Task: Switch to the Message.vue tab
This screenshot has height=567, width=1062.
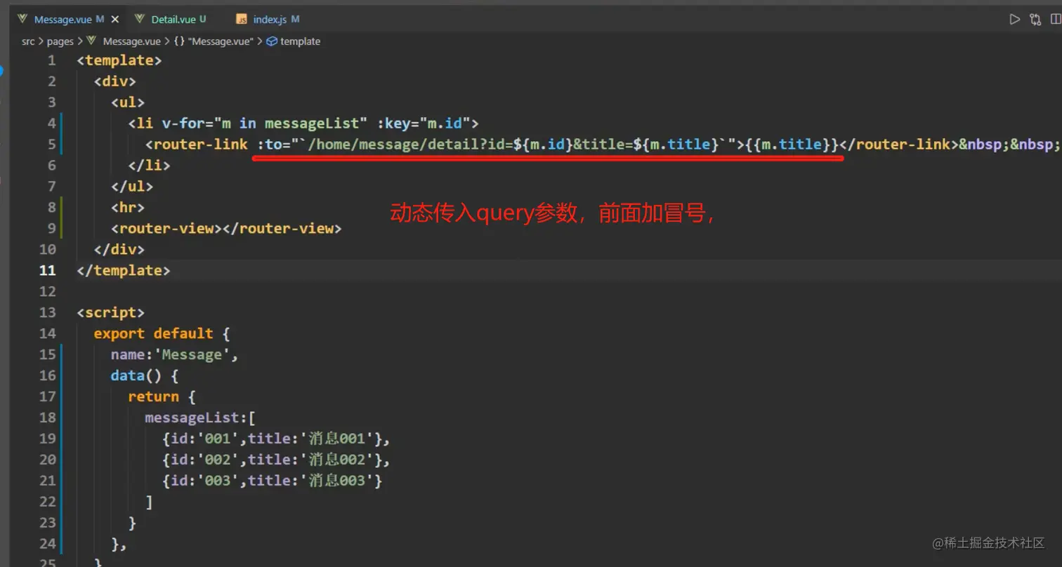Action: pyautogui.click(x=62, y=20)
